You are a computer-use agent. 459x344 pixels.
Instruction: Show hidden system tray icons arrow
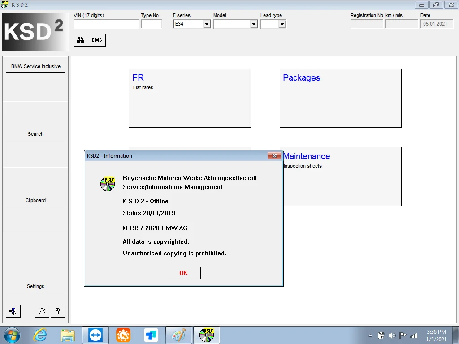(370, 335)
